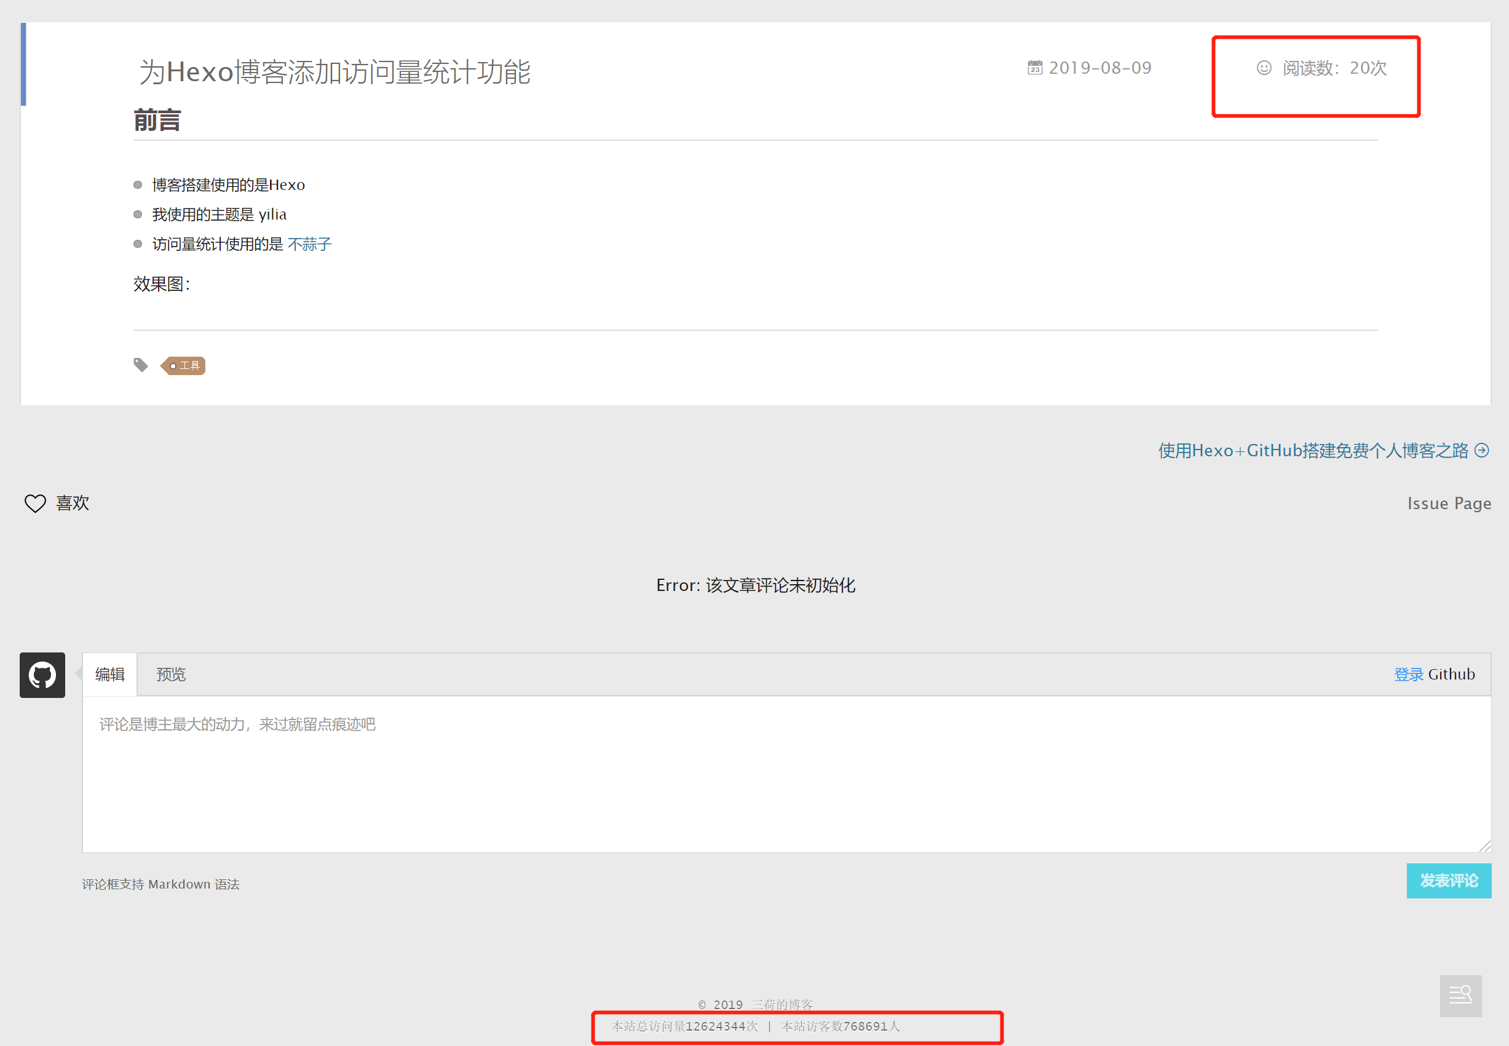Click the 喜欢 like text
The width and height of the screenshot is (1509, 1046).
72,502
